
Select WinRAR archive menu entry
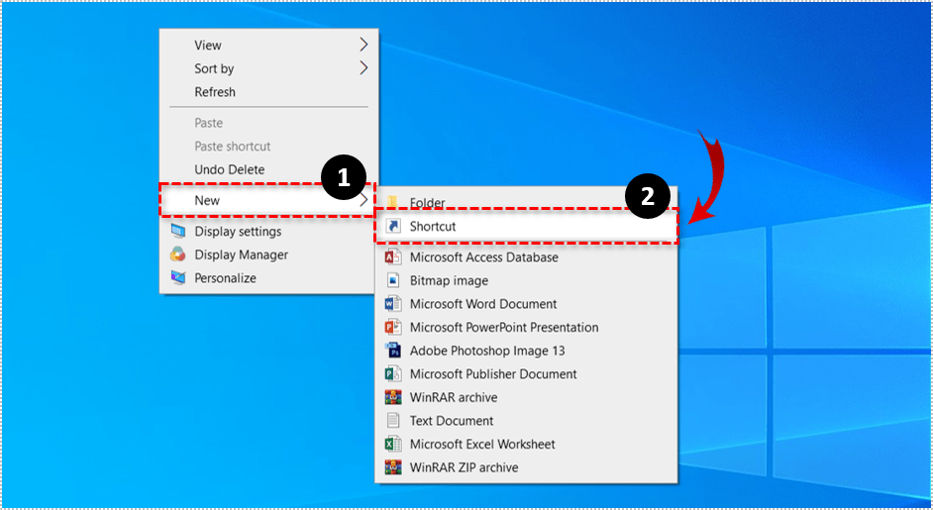(454, 397)
